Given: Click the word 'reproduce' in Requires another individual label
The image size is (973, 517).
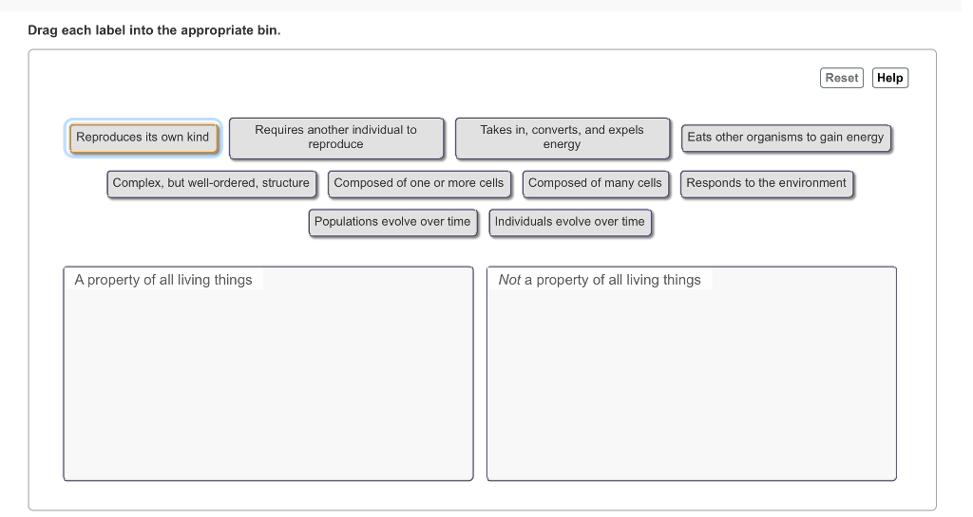Looking at the screenshot, I should [x=335, y=145].
